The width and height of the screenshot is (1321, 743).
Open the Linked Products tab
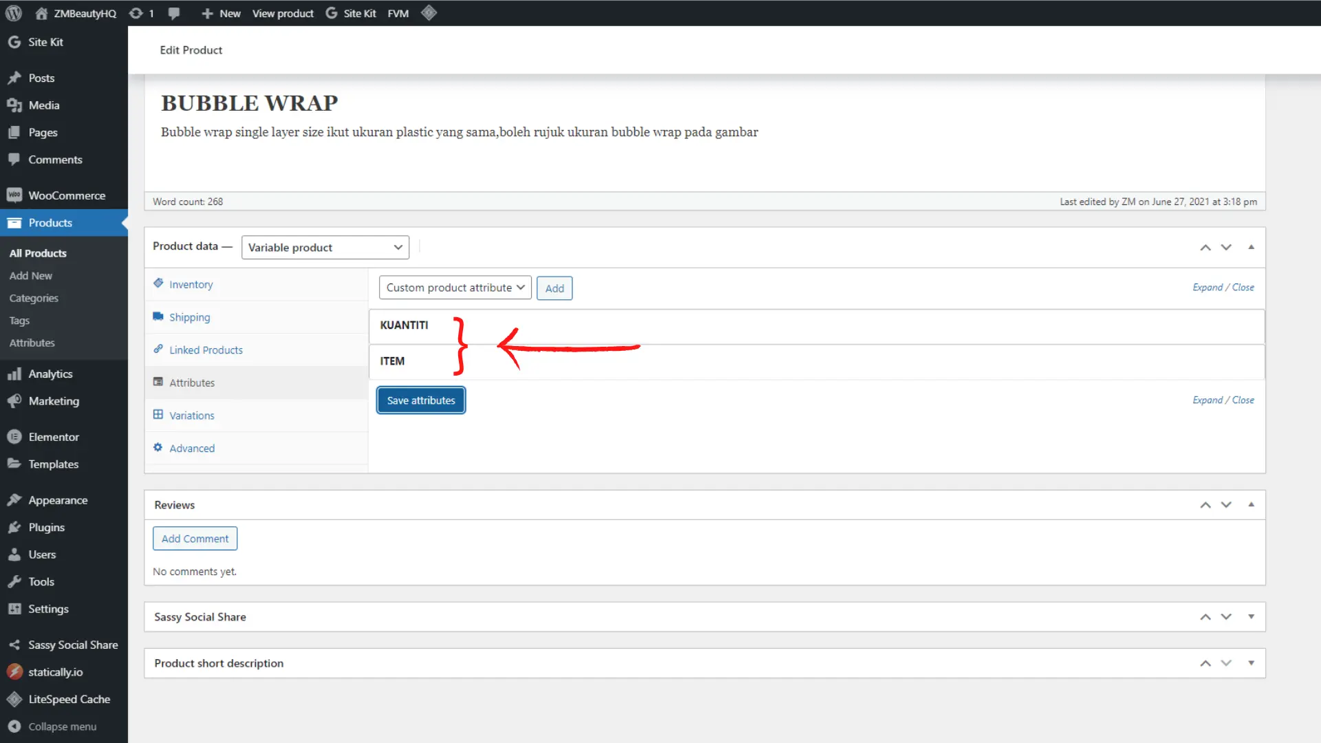[257, 350]
